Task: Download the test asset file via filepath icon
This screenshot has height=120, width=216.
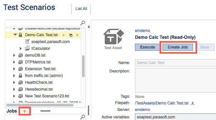Action: click(x=193, y=103)
